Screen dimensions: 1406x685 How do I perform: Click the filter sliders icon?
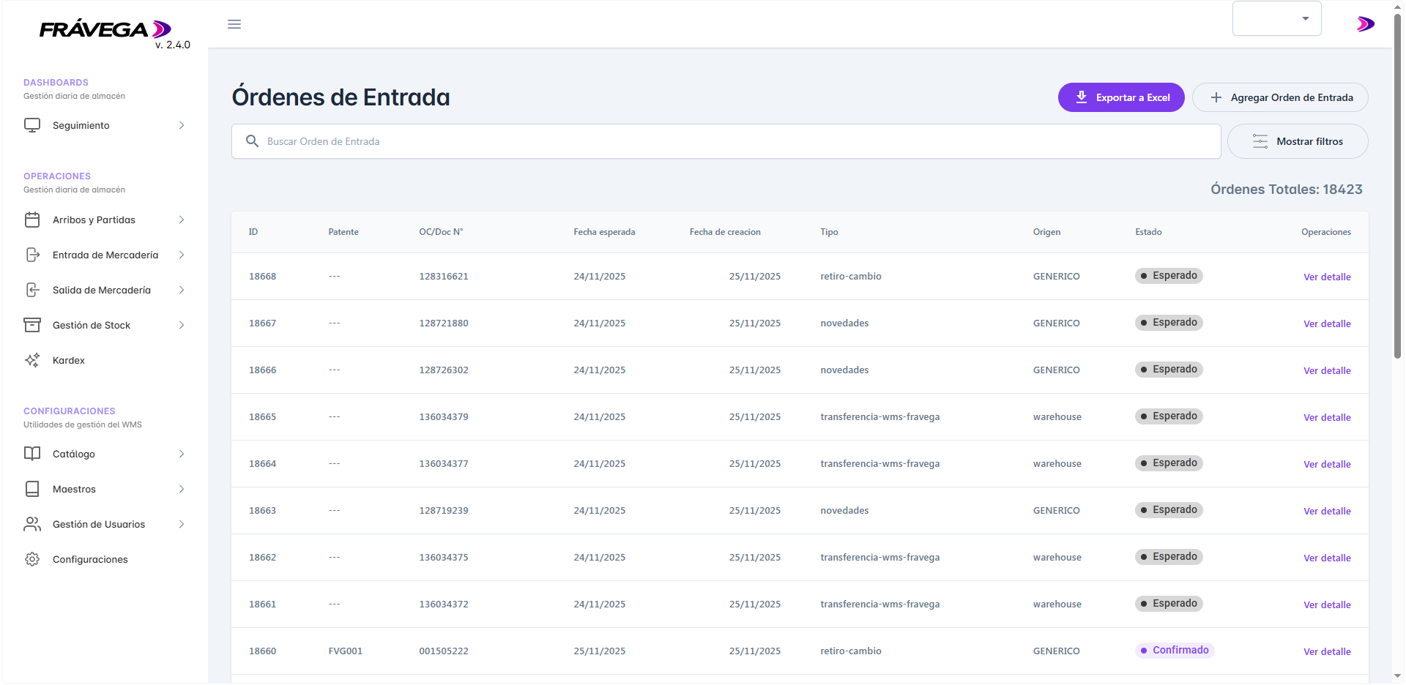pos(1260,141)
